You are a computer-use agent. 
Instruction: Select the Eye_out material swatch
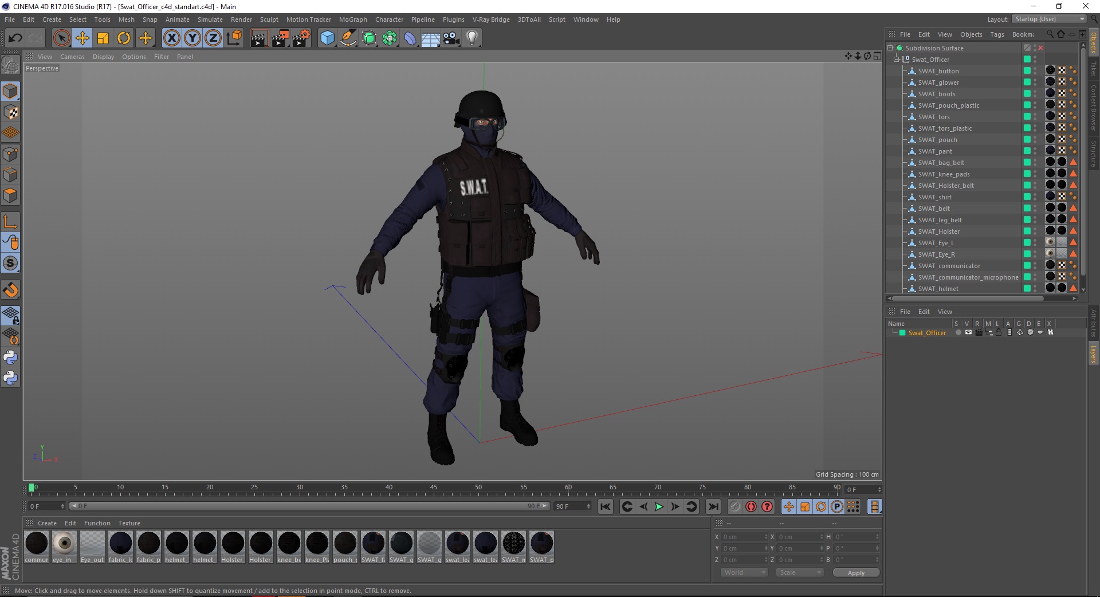pyautogui.click(x=92, y=547)
